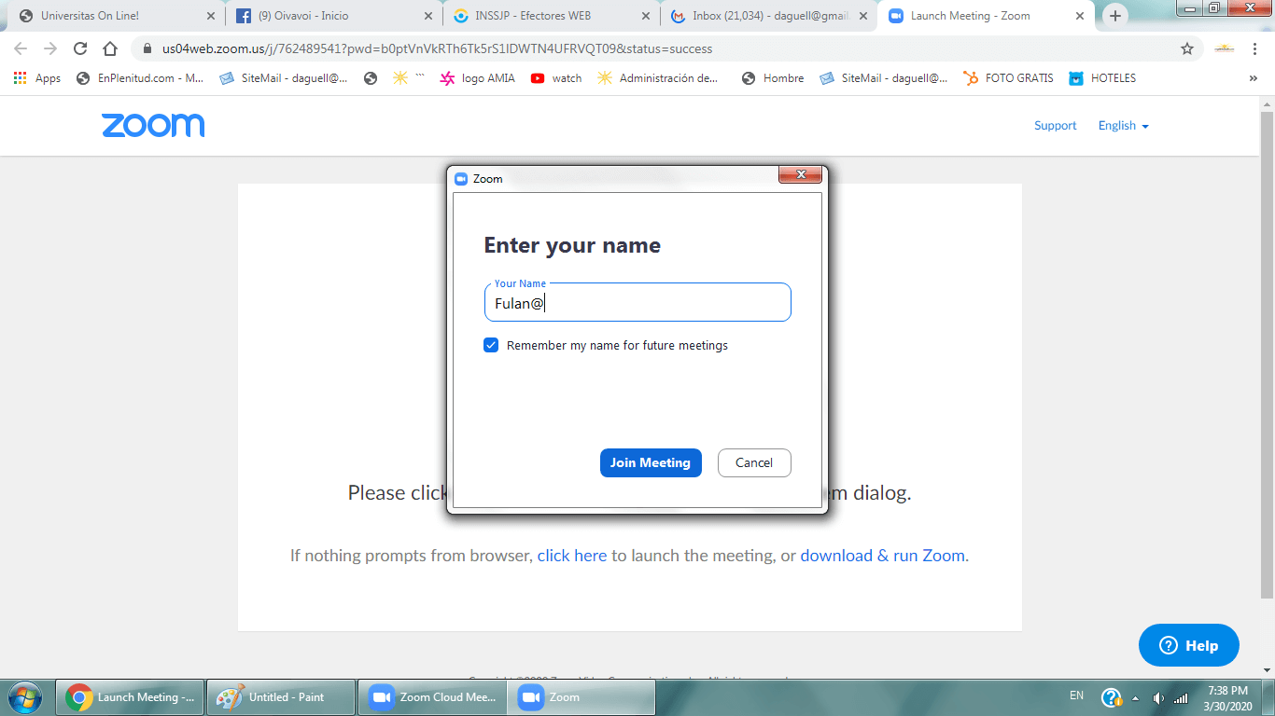
Task: Switch to the Zoom taskbar item
Action: point(582,697)
